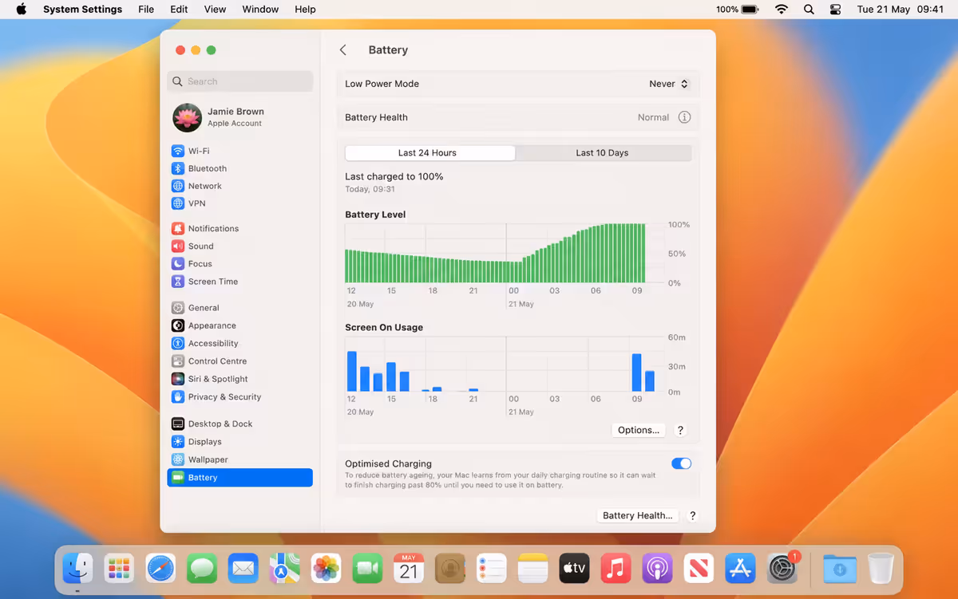This screenshot has width=958, height=599.
Task: Open Maps app in Dock
Action: pos(284,568)
